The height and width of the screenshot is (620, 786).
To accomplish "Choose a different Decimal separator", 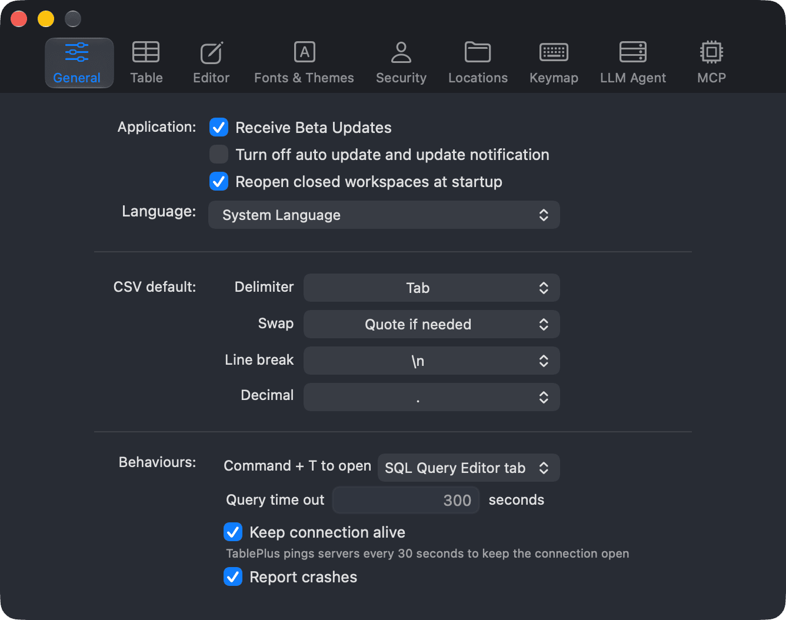I will pos(432,397).
